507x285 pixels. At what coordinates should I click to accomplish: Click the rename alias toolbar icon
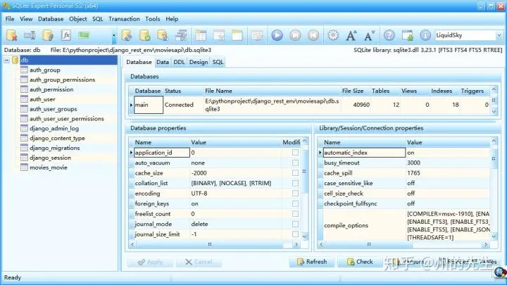(x=30, y=35)
